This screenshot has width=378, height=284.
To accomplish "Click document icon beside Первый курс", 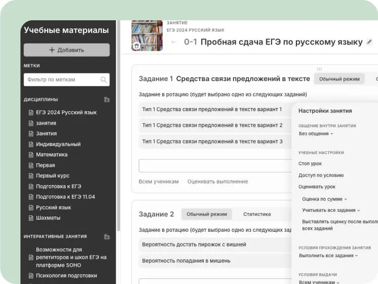I will pos(31,176).
